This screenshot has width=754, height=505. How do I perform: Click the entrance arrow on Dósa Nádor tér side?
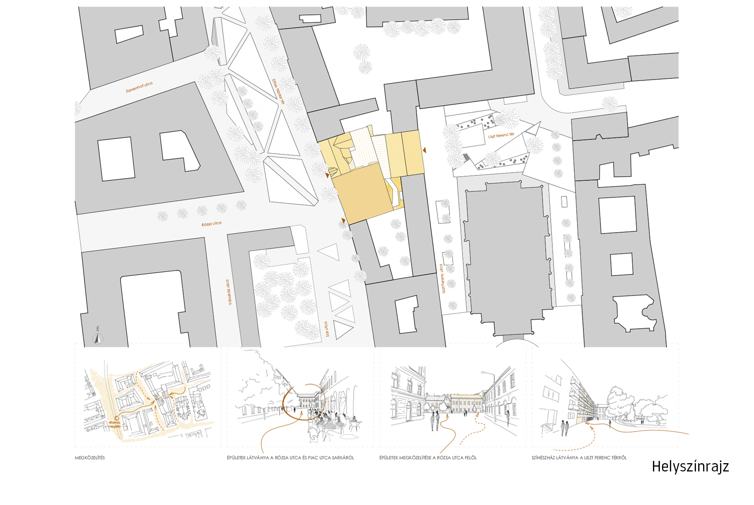(x=327, y=175)
